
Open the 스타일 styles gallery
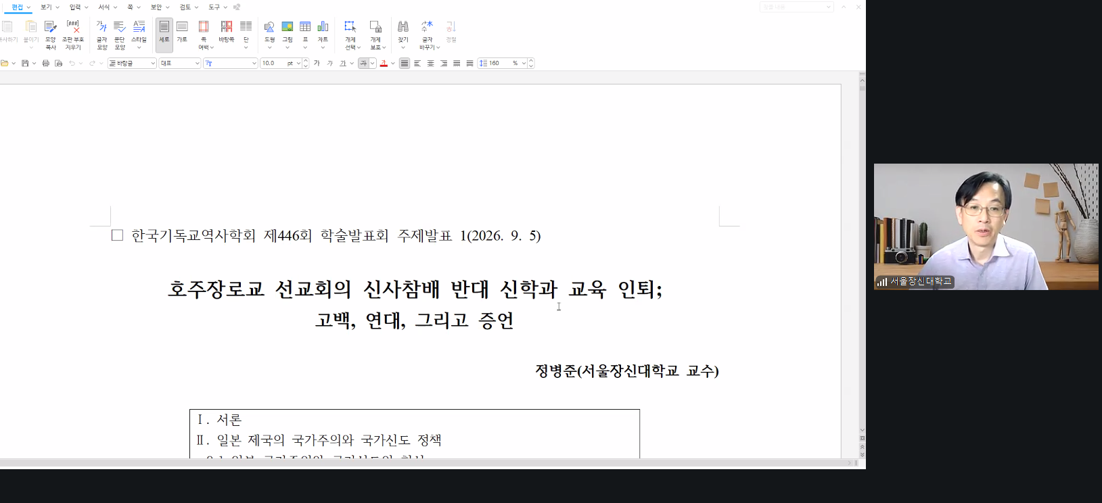(x=139, y=34)
